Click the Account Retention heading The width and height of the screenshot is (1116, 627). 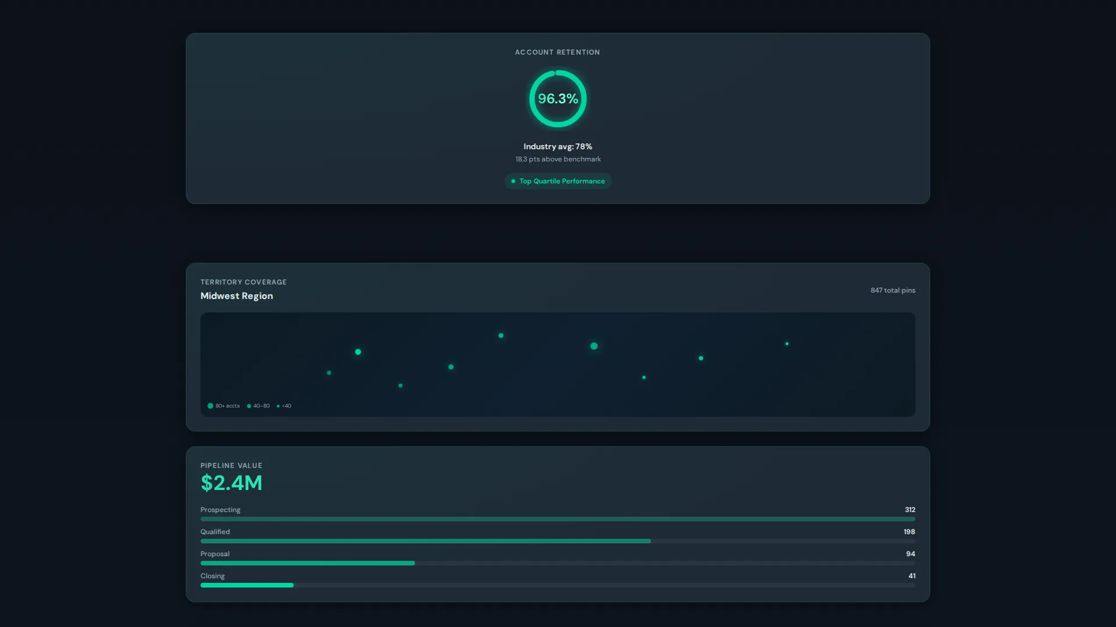click(557, 52)
